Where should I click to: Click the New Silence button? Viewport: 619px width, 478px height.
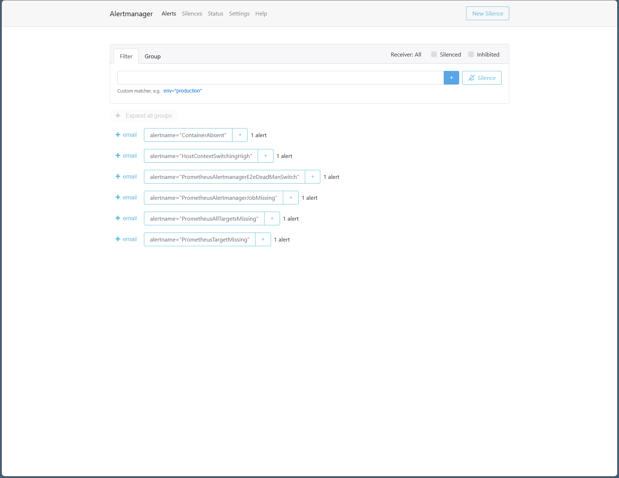pyautogui.click(x=487, y=13)
